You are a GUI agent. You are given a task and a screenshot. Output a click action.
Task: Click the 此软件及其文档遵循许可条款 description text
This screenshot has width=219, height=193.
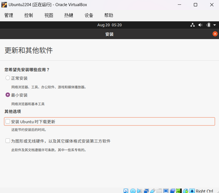49,150
